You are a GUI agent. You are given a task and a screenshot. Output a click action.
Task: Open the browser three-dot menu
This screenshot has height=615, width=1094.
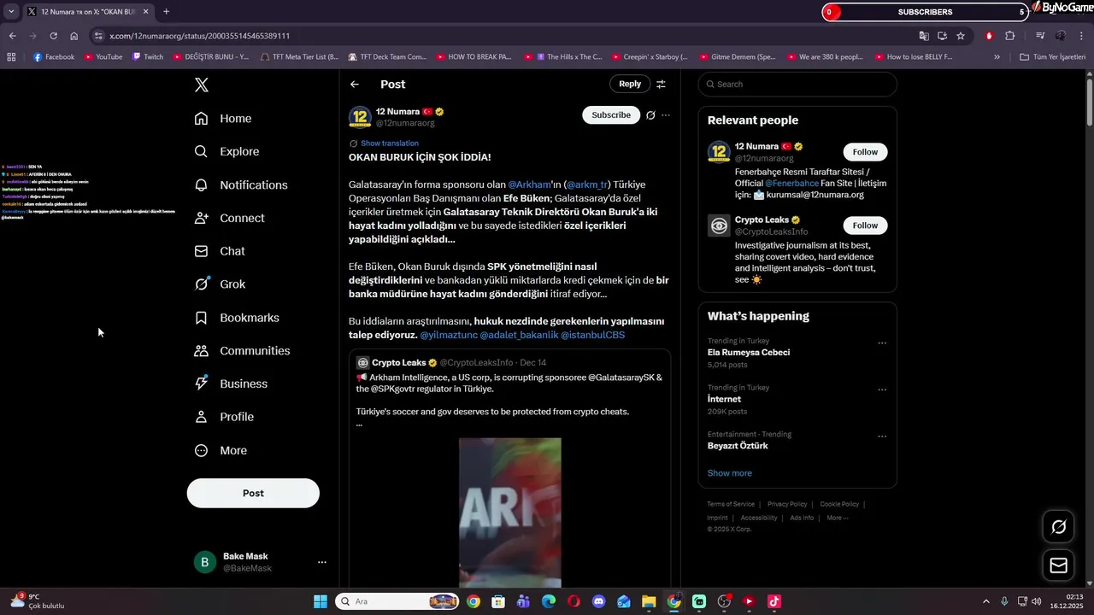1082,36
